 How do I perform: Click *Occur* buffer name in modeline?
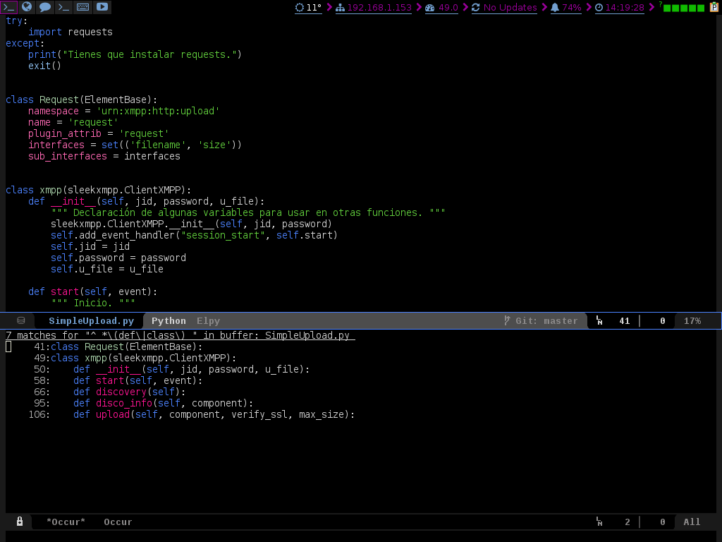(x=66, y=522)
